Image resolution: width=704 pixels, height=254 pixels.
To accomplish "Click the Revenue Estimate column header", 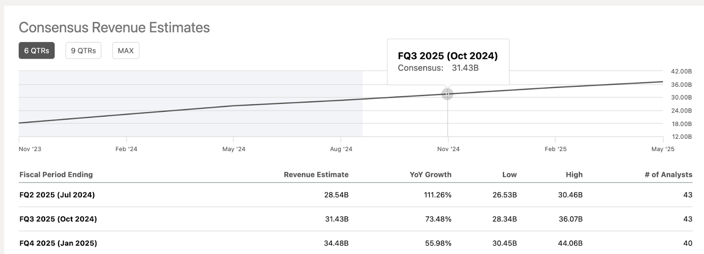I will pyautogui.click(x=316, y=175).
